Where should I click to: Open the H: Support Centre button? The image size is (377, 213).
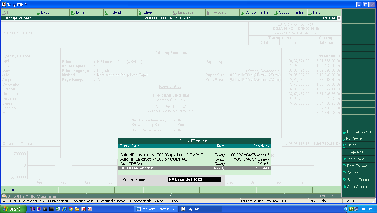[290, 12]
